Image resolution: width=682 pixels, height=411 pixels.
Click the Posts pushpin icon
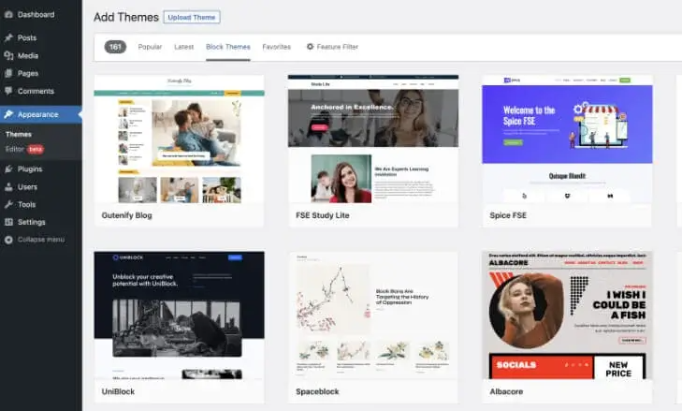(8, 37)
